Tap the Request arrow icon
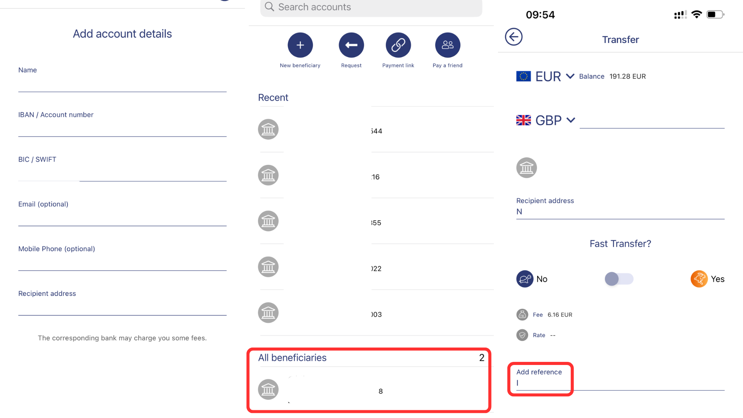The width and height of the screenshot is (743, 418). pos(351,45)
